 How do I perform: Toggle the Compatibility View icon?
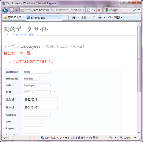coord(88,10)
